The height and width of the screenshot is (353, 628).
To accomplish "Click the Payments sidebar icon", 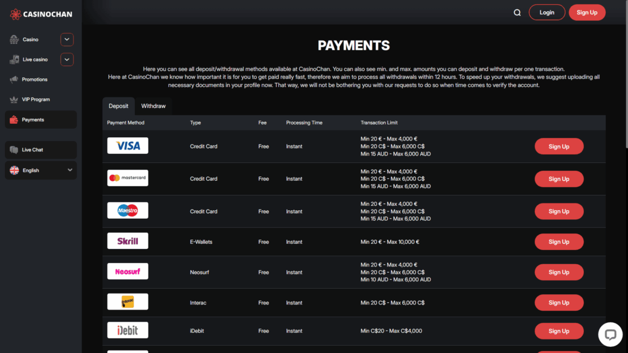I will click(x=13, y=120).
